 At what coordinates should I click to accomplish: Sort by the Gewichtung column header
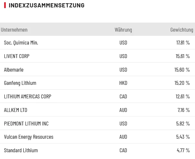[182, 30]
